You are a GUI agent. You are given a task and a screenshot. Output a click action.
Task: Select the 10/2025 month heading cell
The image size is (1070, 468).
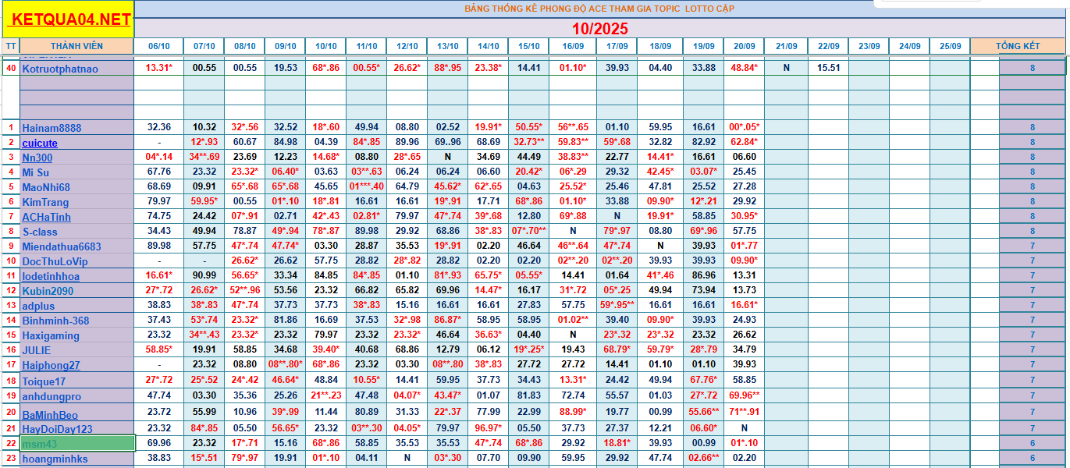click(599, 29)
